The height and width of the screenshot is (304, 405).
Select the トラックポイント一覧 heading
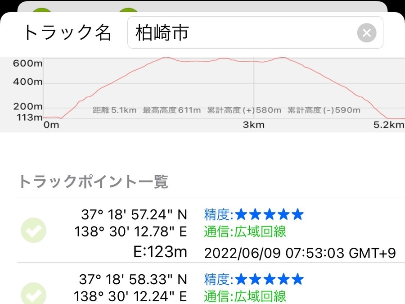(x=93, y=181)
